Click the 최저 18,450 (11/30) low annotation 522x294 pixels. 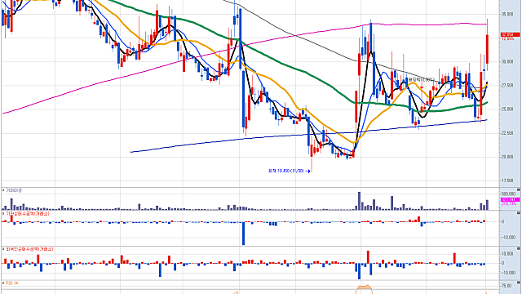coord(286,171)
